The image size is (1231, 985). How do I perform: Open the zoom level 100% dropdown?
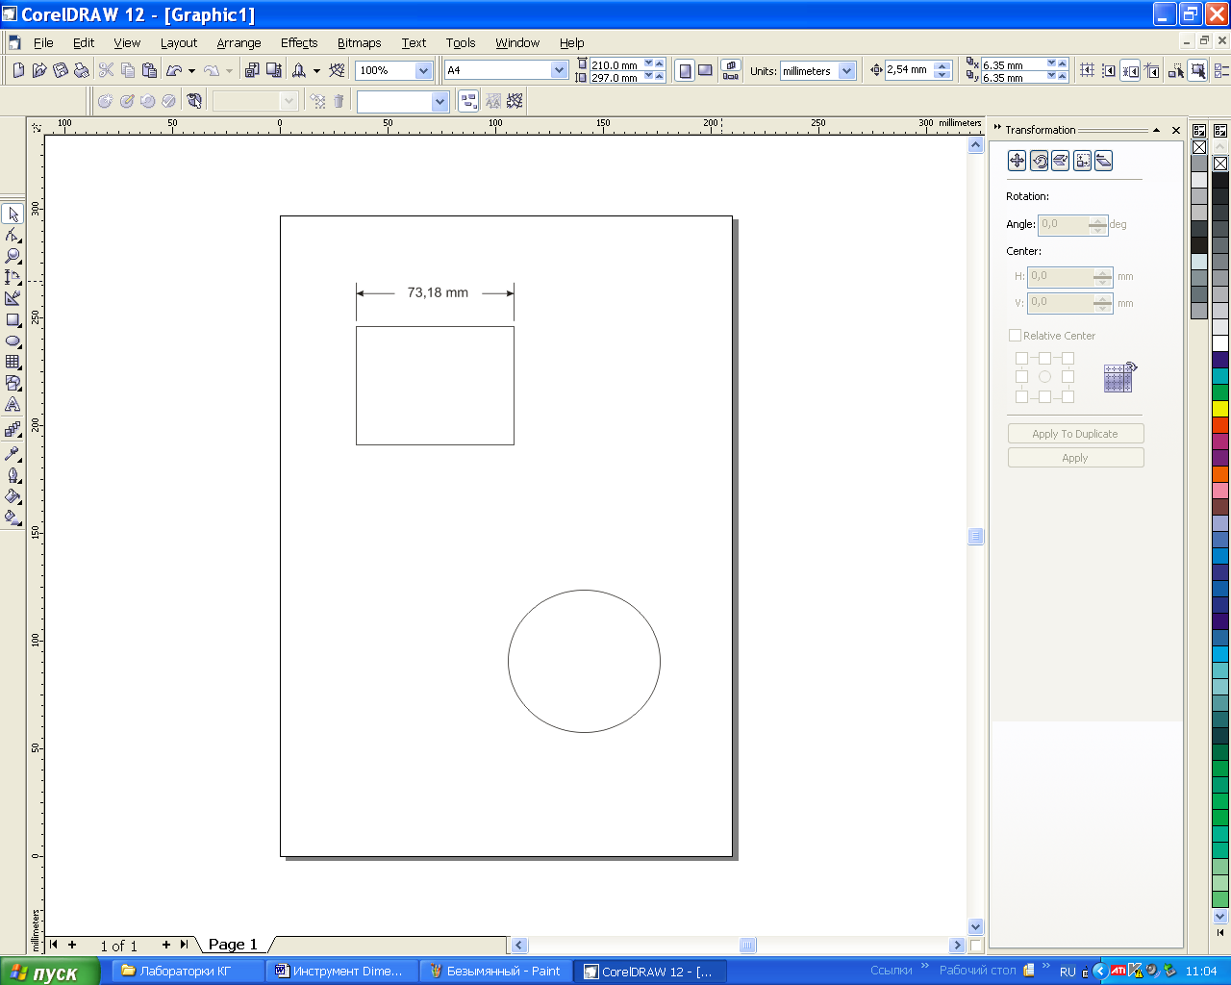[x=423, y=70]
